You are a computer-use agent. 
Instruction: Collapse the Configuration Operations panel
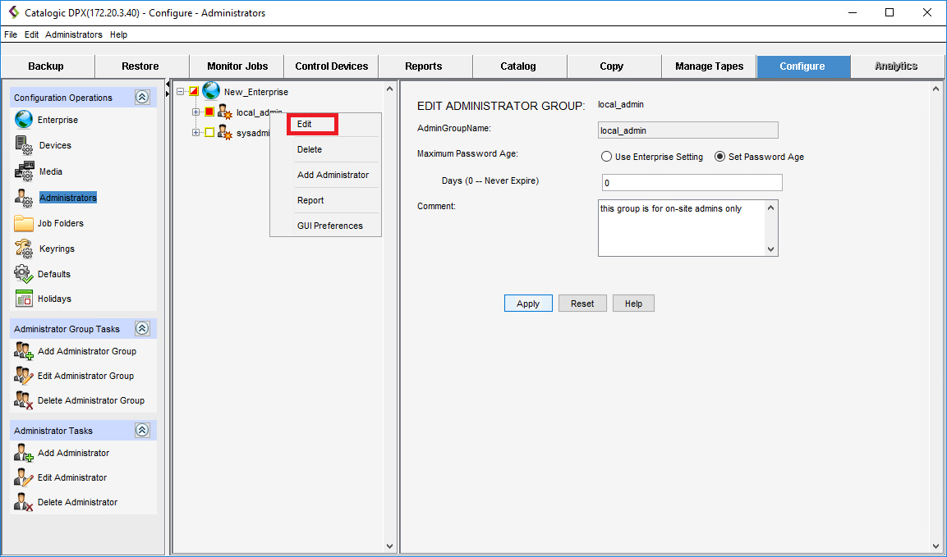(x=142, y=98)
